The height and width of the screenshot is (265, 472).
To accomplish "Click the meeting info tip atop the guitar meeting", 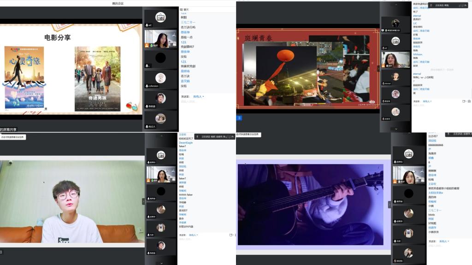I will (x=248, y=134).
